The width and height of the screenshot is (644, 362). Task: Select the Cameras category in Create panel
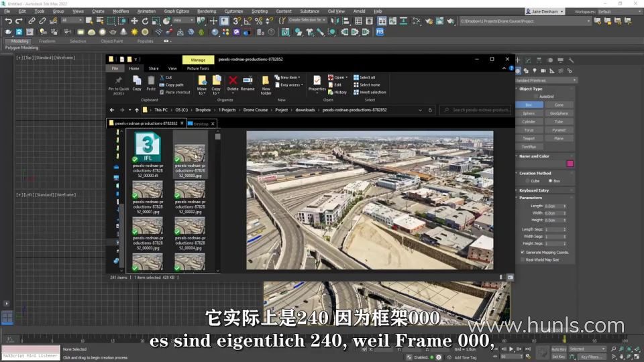point(543,70)
